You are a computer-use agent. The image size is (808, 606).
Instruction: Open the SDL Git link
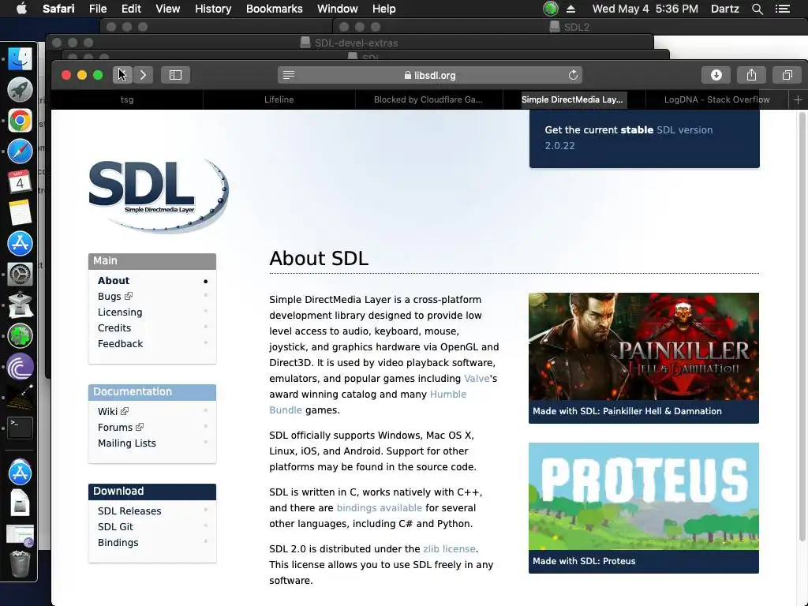click(115, 526)
